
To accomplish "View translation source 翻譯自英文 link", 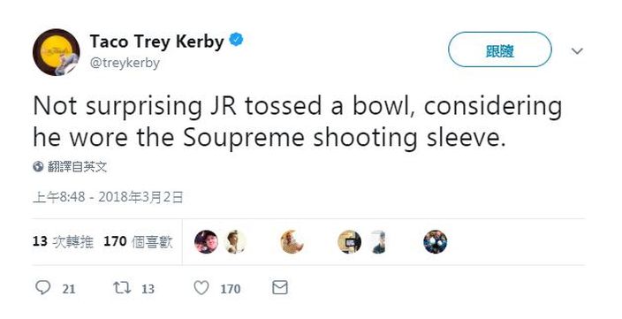I will [x=78, y=167].
